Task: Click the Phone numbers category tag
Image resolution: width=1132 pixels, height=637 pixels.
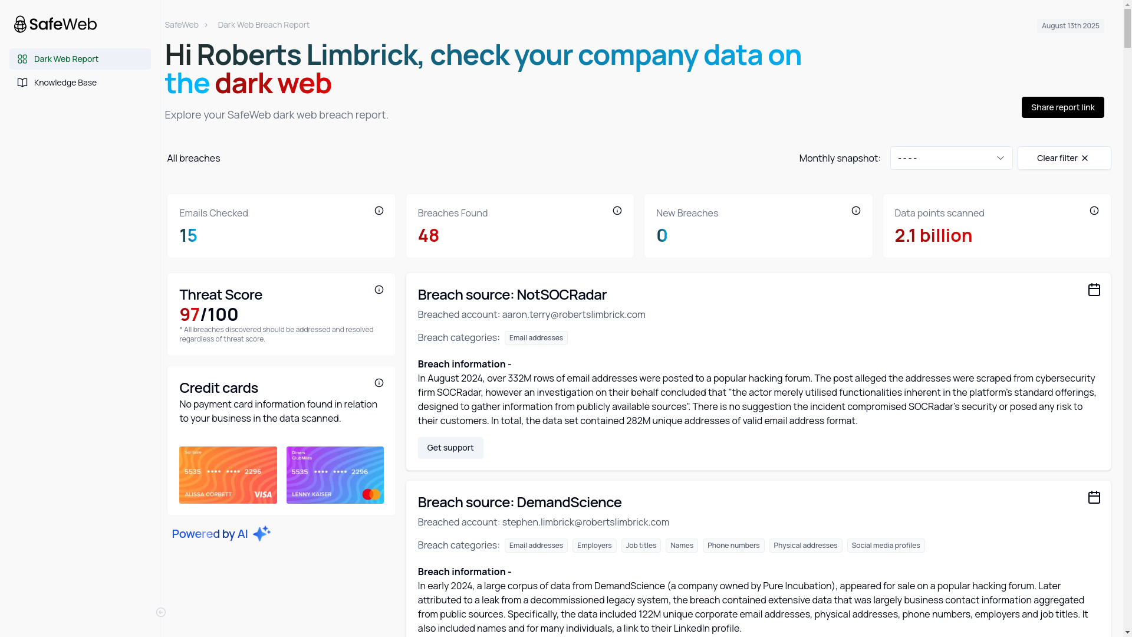Action: (733, 546)
